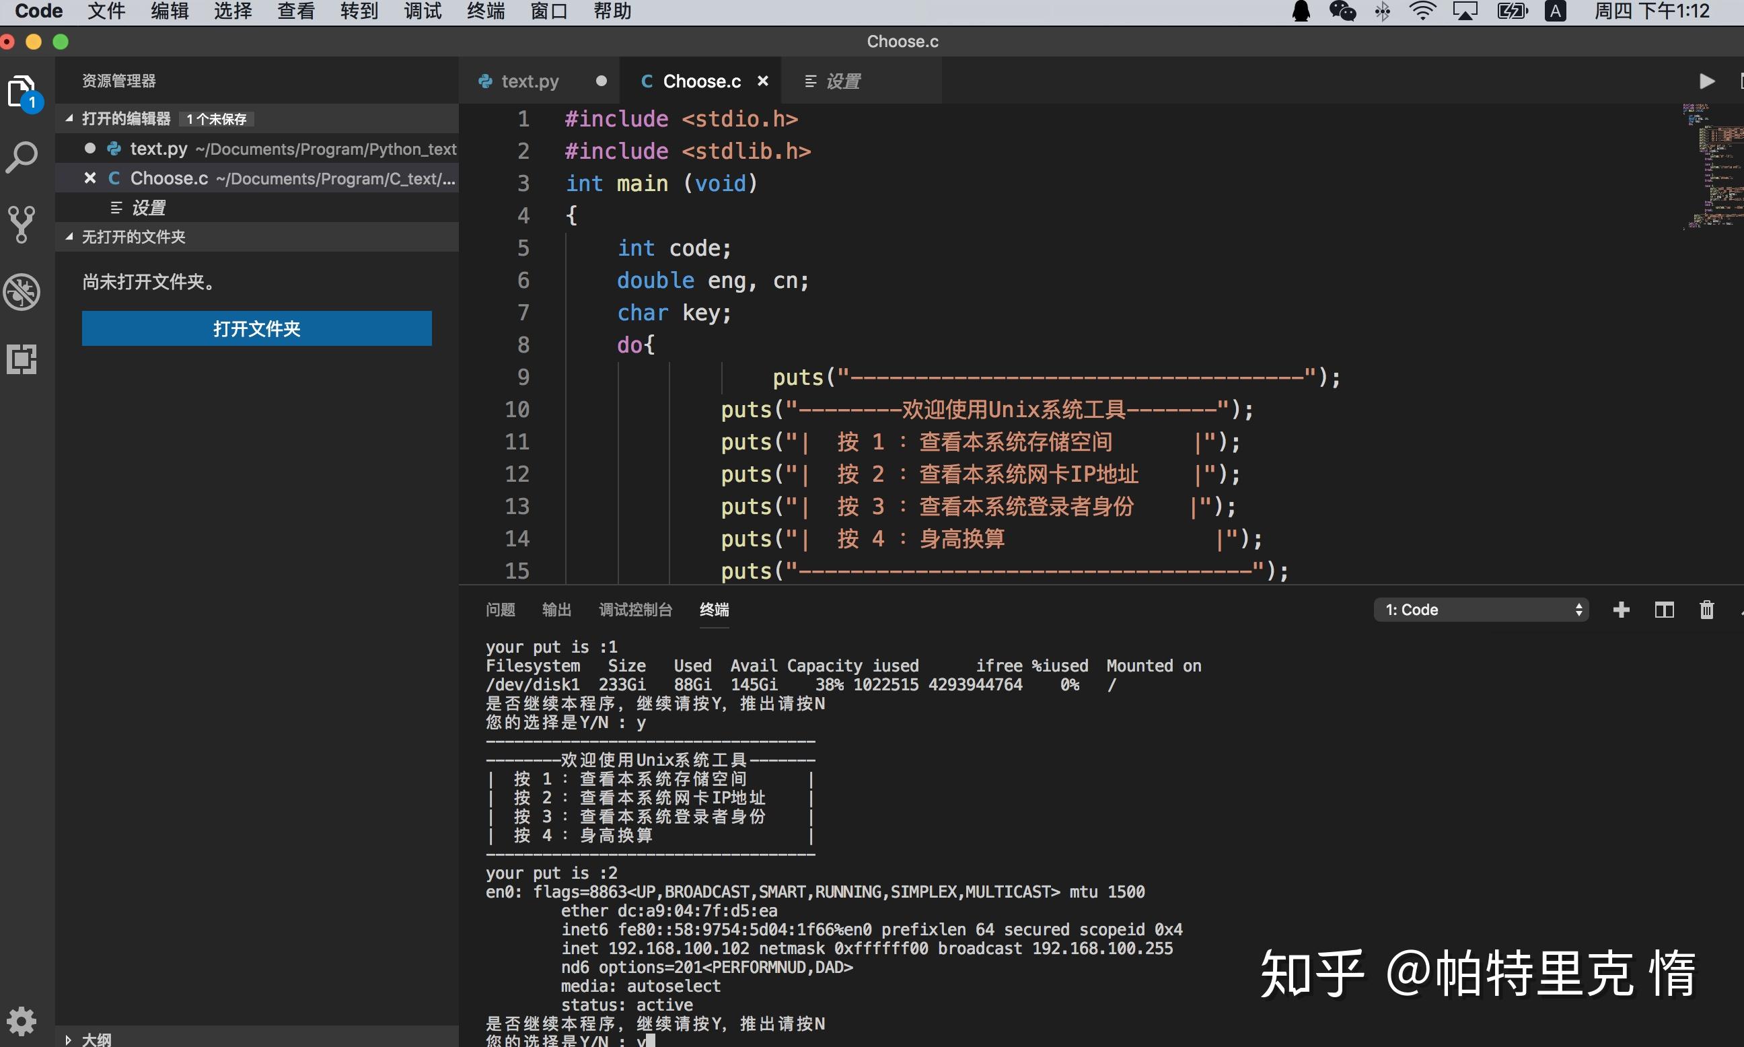Create new terminal with plus icon
This screenshot has height=1047, width=1744.
(x=1622, y=610)
